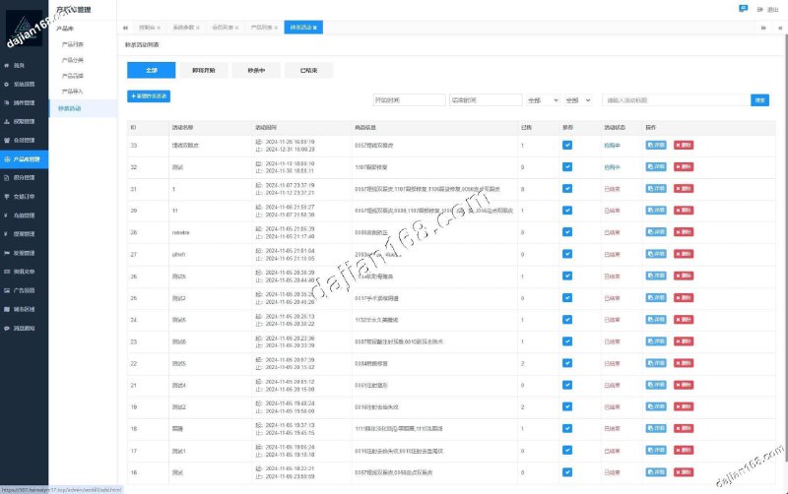Open the message notification icon at top right
This screenshot has width=788, height=494.
pos(743,8)
